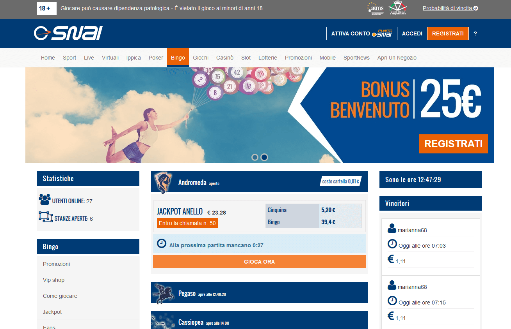Click user icon of first marianna68 winner

392,229
